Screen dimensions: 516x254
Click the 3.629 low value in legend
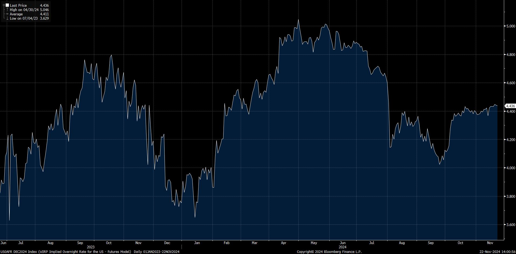[x=44, y=18]
